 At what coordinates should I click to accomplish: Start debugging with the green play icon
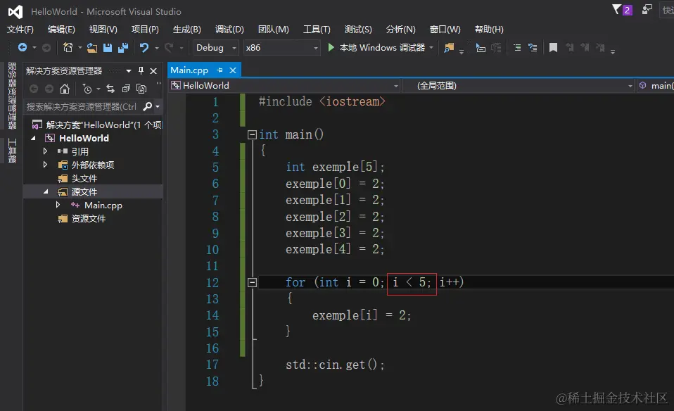pos(331,47)
